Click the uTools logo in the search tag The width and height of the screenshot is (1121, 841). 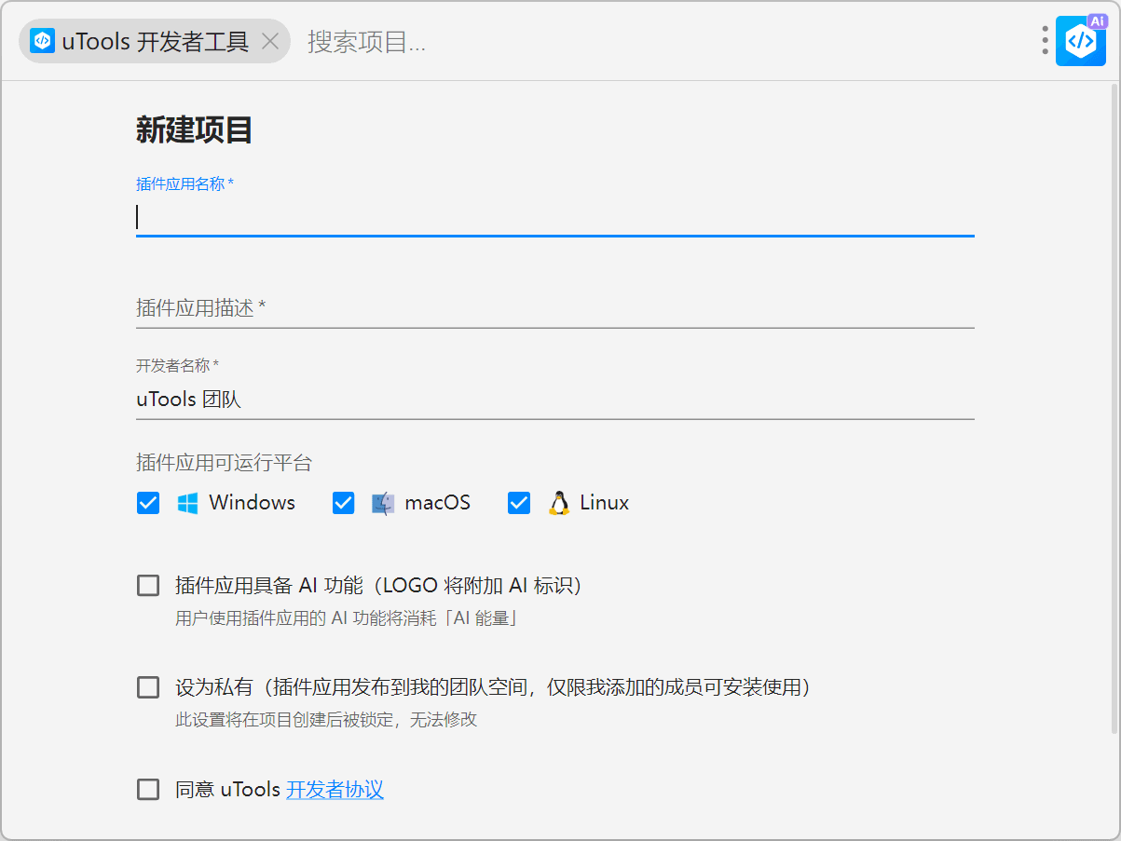pyautogui.click(x=42, y=41)
